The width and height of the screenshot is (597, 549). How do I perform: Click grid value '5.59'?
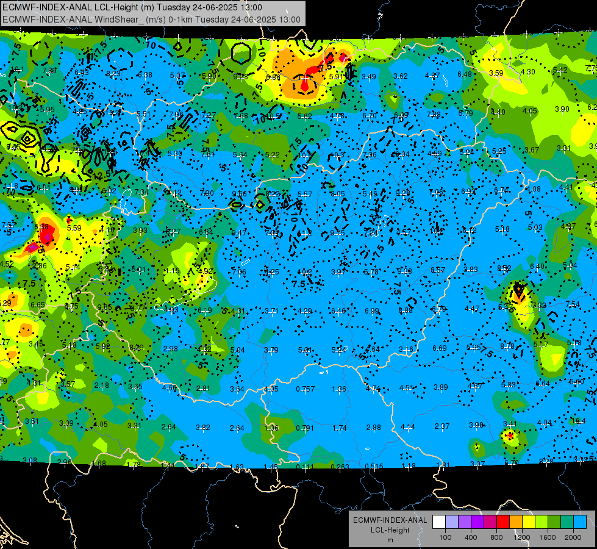74,228
